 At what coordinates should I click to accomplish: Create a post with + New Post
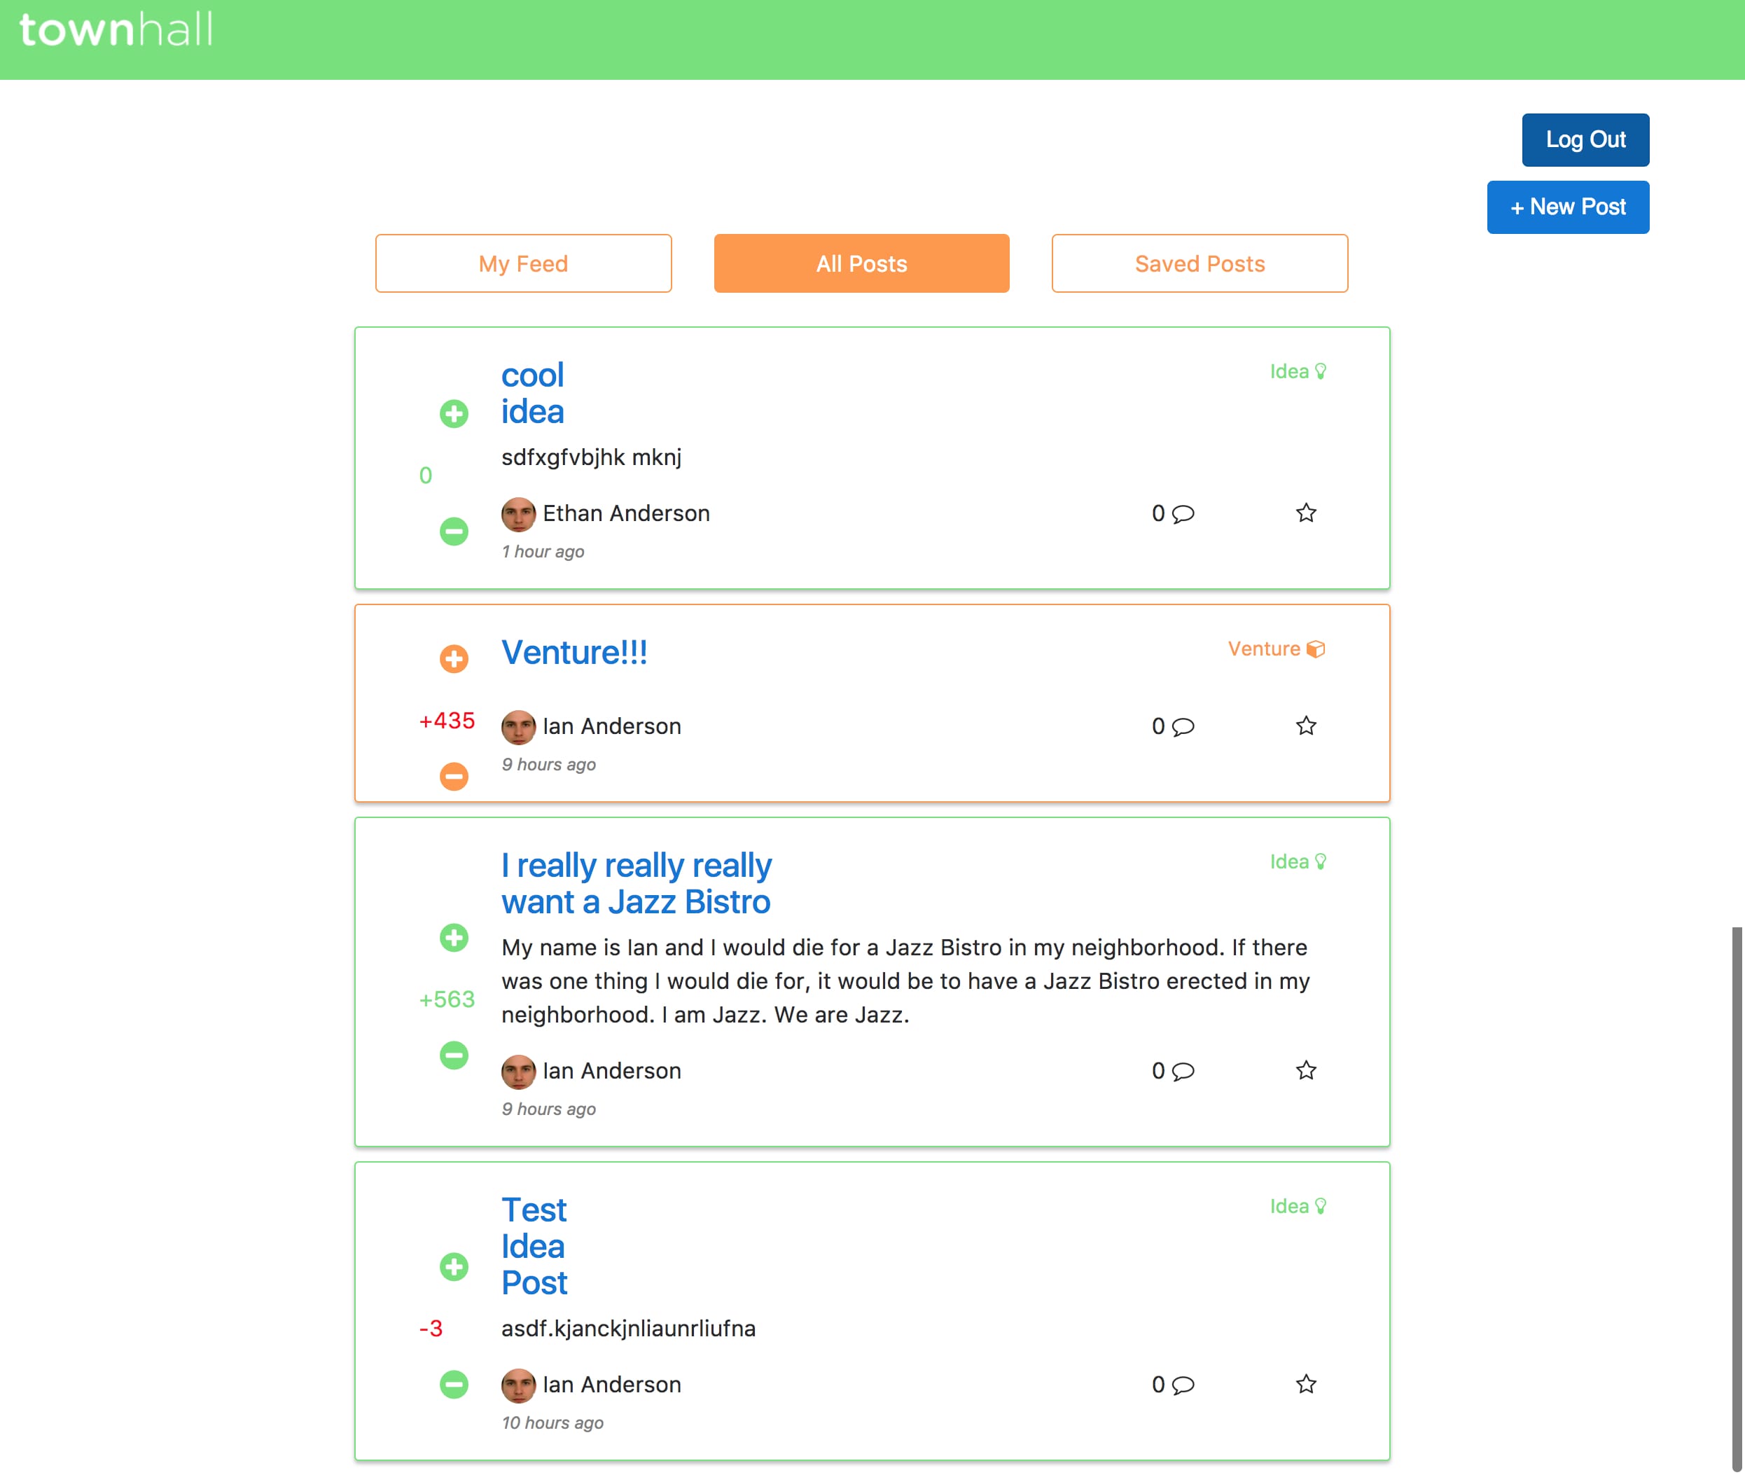click(x=1567, y=207)
